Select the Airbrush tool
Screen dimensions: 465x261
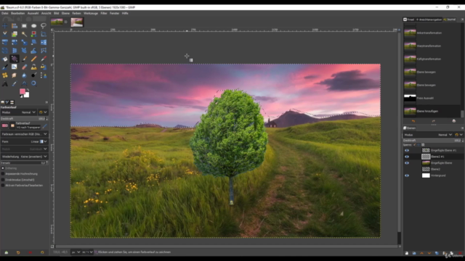pyautogui.click(x=44, y=59)
